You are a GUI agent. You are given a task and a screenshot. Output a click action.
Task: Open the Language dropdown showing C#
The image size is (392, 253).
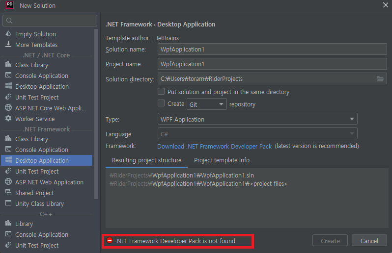click(x=257, y=134)
